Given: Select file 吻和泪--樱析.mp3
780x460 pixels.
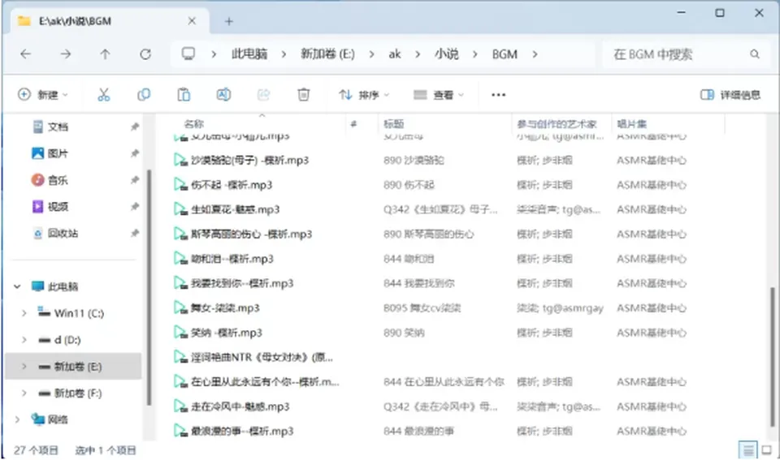Looking at the screenshot, I should coord(232,259).
